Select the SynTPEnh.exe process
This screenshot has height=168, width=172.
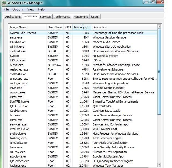pyautogui.click(x=83, y=101)
